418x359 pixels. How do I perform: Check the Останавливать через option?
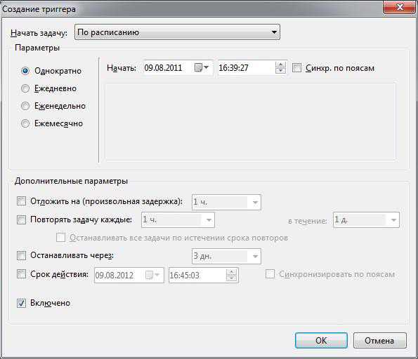tap(21, 255)
